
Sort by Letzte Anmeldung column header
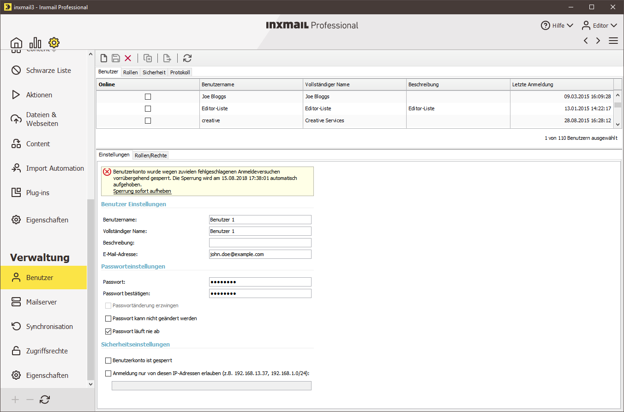[x=562, y=84]
